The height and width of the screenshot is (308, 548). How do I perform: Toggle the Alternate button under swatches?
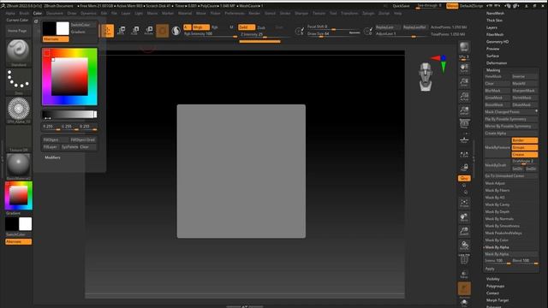(56, 39)
